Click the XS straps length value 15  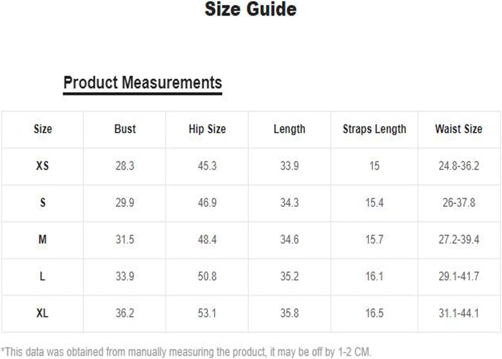point(374,166)
